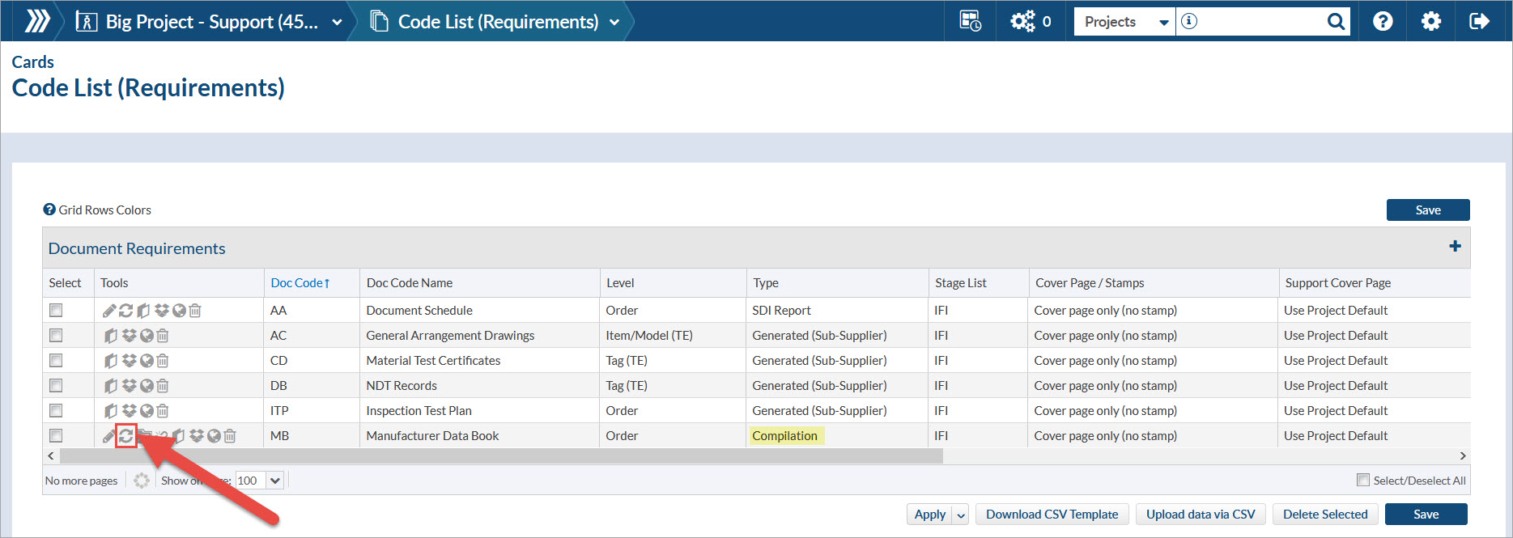Select the Manufacturer Data Book row checkbox

click(56, 436)
